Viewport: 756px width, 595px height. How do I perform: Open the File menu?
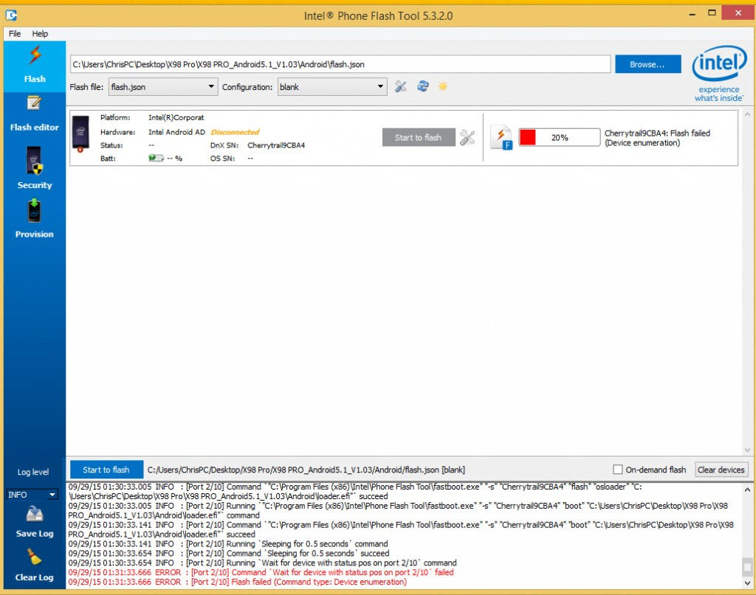(x=15, y=34)
